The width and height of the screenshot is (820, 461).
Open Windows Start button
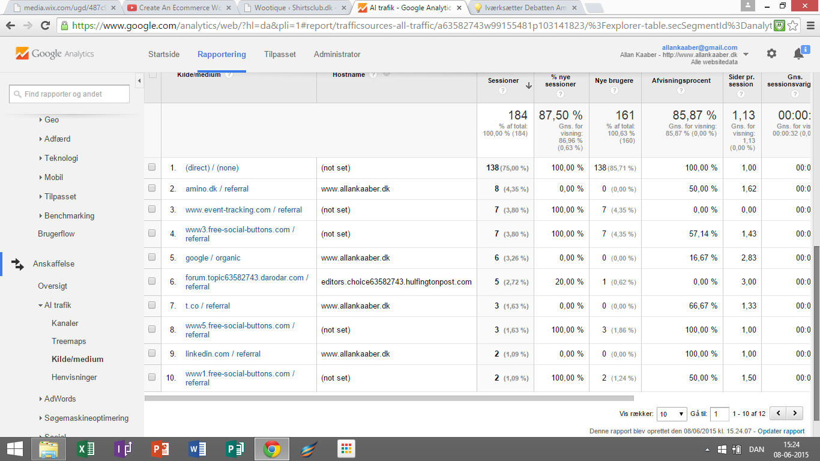point(14,449)
